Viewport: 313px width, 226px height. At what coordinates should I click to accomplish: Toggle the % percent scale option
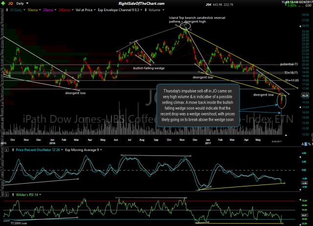(x=309, y=144)
